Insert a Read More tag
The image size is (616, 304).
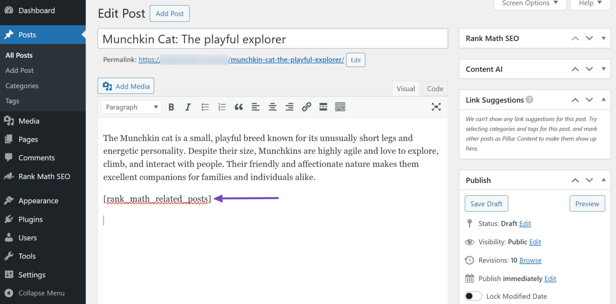point(323,107)
